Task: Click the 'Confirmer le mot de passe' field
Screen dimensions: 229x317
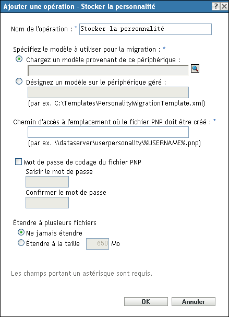Action: (x=47, y=203)
